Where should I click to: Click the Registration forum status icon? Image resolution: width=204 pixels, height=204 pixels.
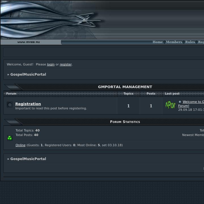[x=10, y=105]
